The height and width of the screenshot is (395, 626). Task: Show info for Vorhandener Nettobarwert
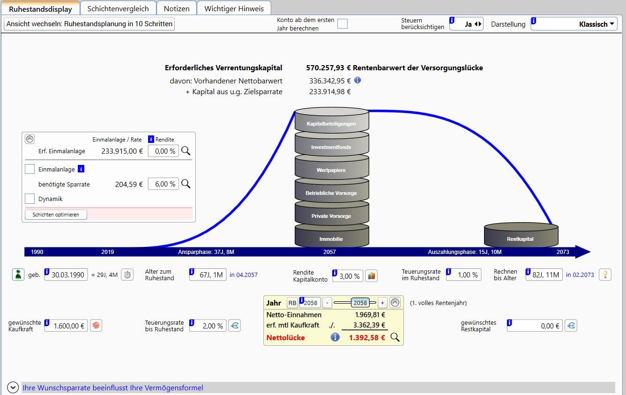[x=358, y=80]
